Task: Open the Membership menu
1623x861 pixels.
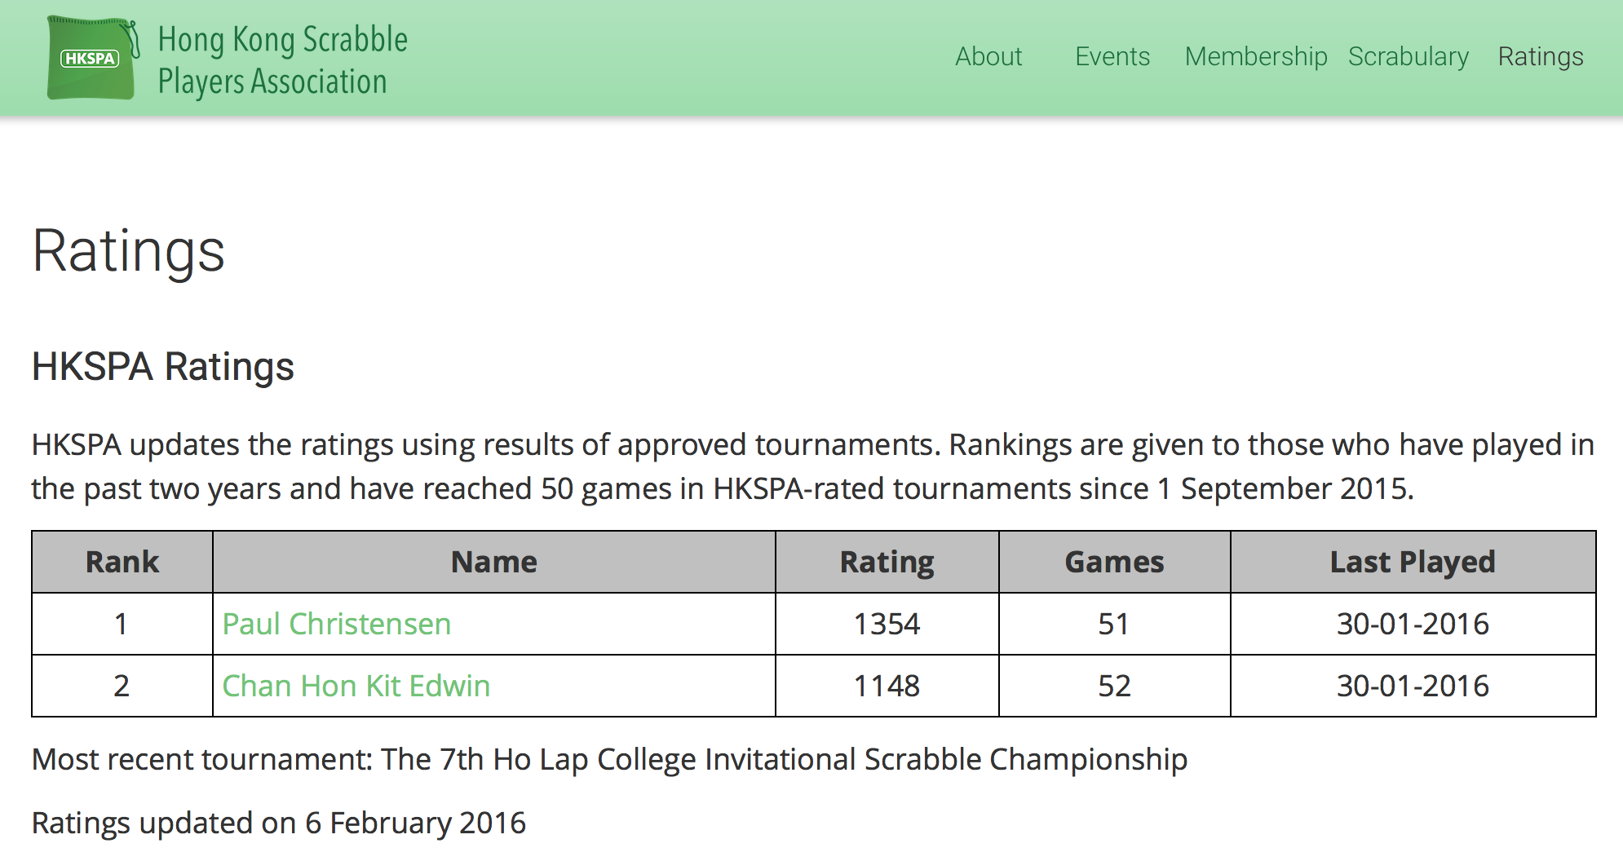Action: [x=1256, y=56]
